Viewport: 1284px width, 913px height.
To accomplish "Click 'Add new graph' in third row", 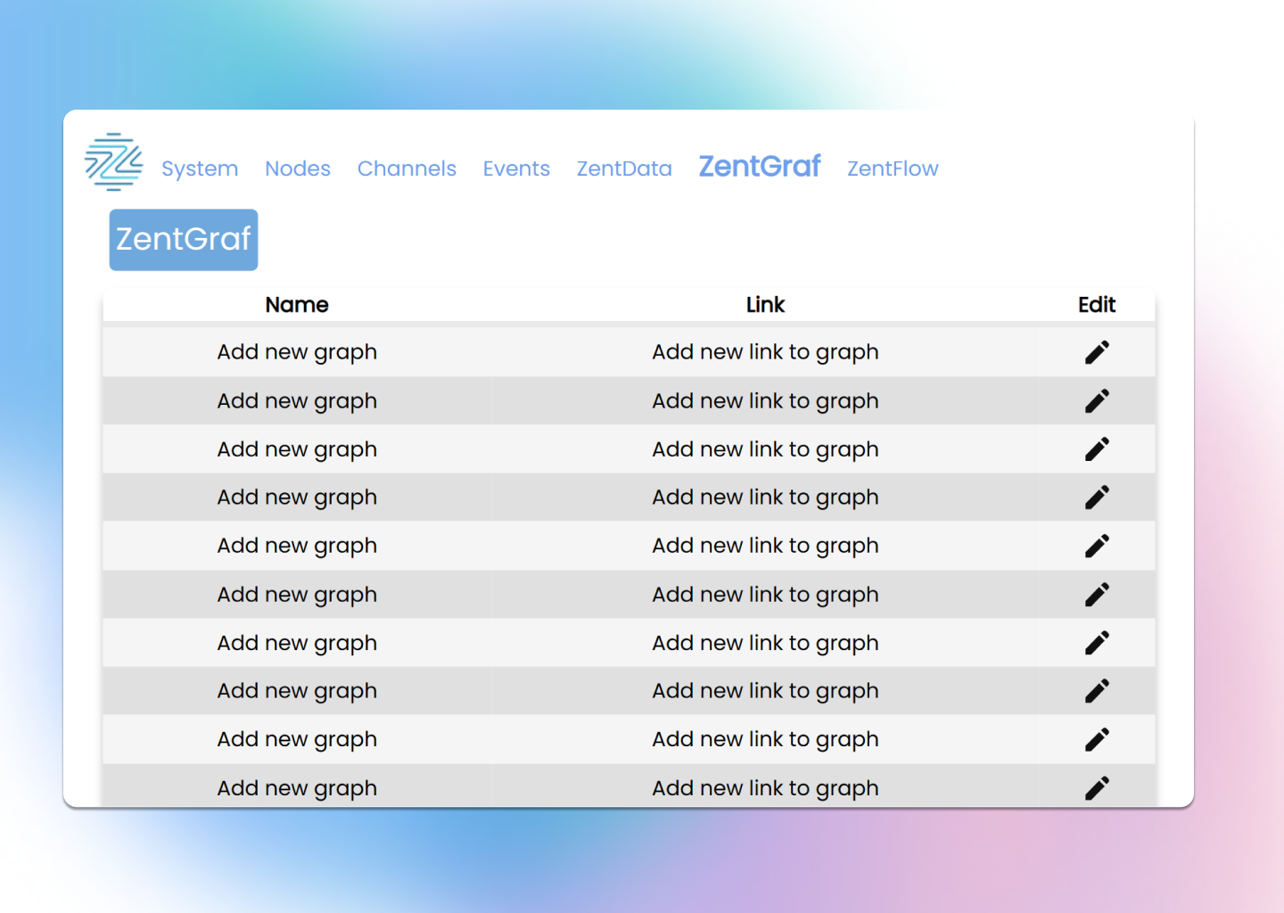I will [297, 450].
